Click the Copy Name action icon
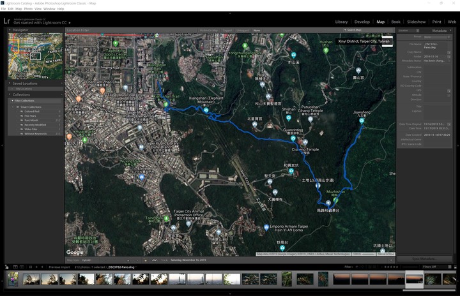This screenshot has height=296, width=460. (x=449, y=52)
